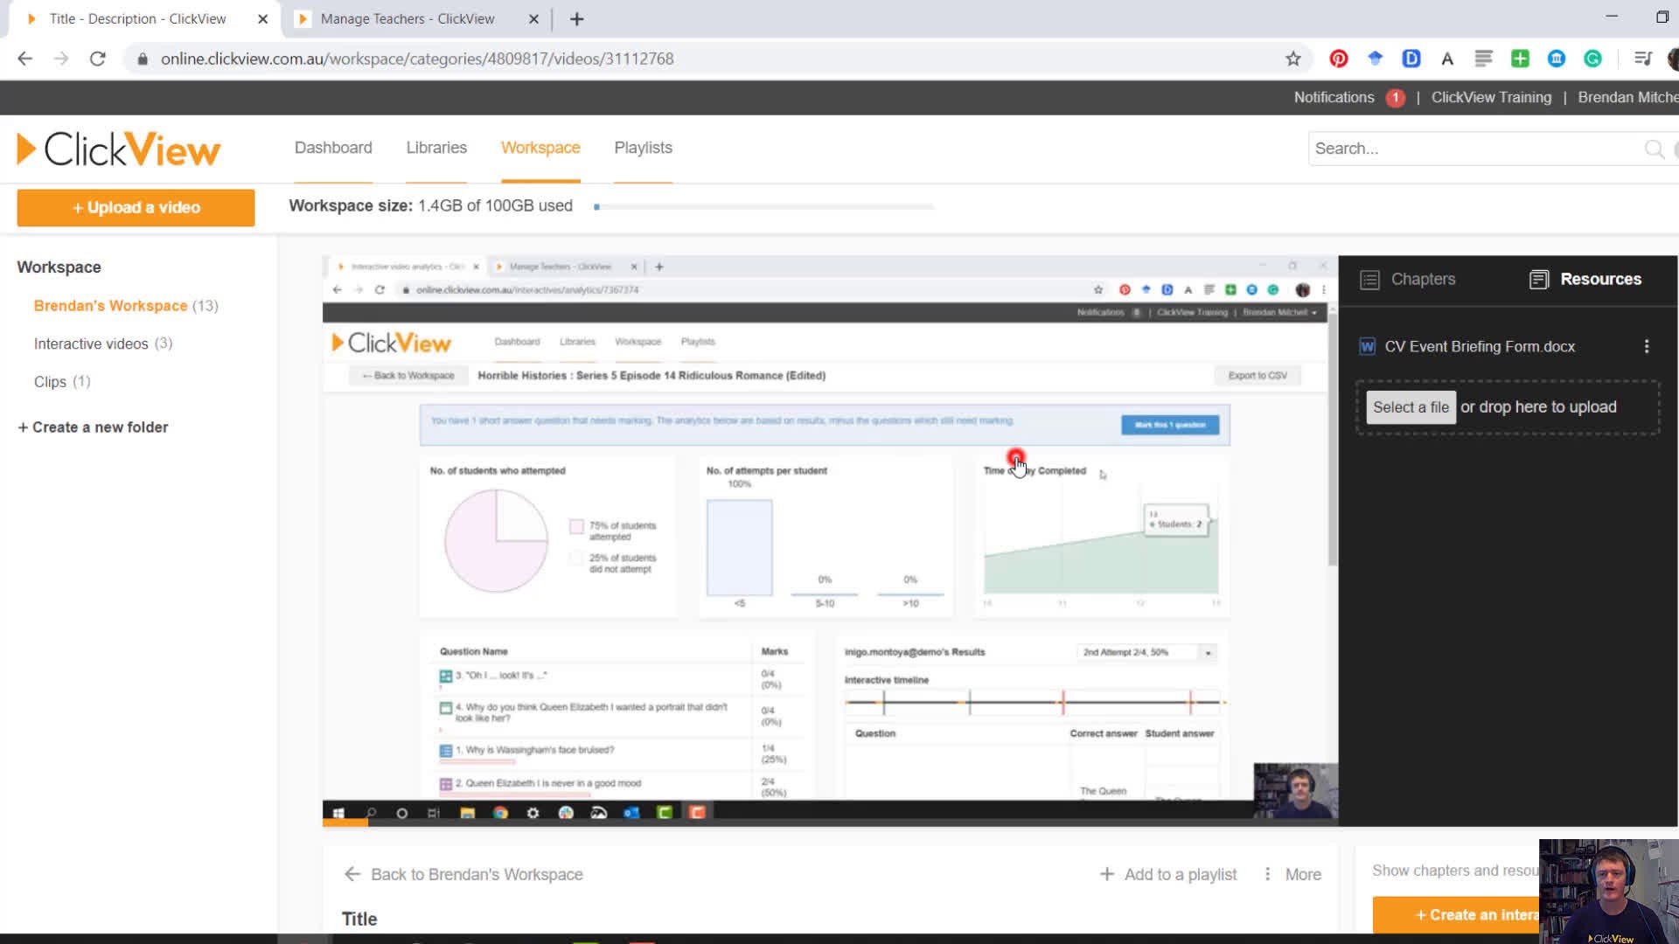Open the Dashboard menu item

click(x=333, y=148)
